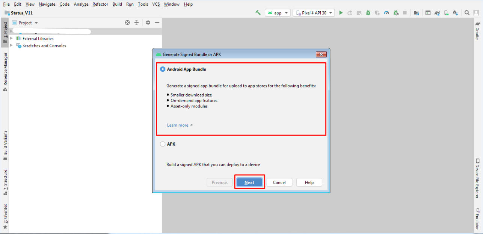
Task: Open Project panel settings gear
Action: [x=148, y=23]
